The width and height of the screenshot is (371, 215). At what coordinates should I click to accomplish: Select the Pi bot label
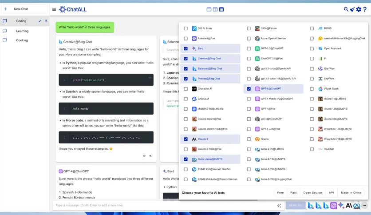(325, 59)
